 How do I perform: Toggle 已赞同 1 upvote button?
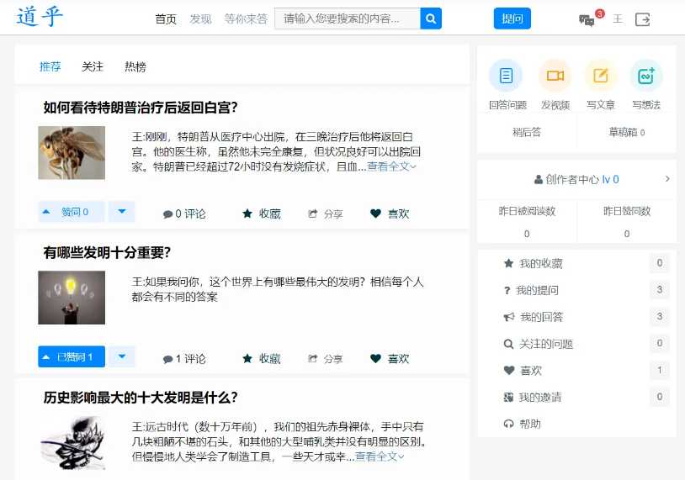72,356
